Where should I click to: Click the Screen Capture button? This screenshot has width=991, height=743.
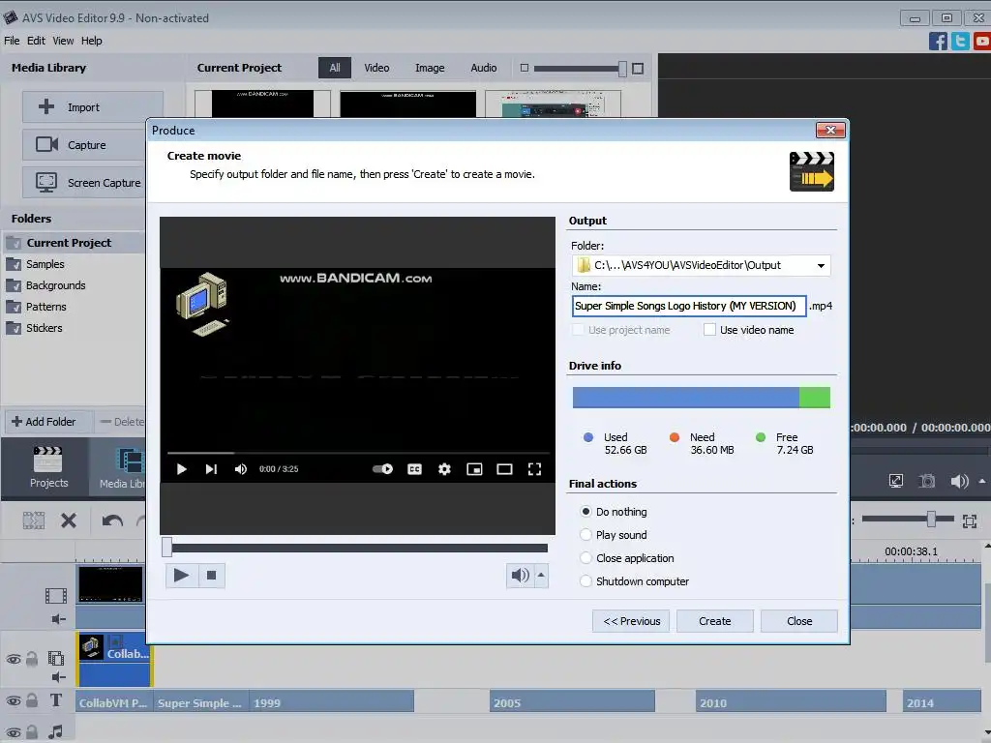[x=84, y=183]
